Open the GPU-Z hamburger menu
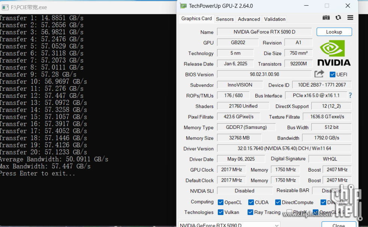Image resolution: width=368 pixels, height=227 pixels. [x=350, y=18]
